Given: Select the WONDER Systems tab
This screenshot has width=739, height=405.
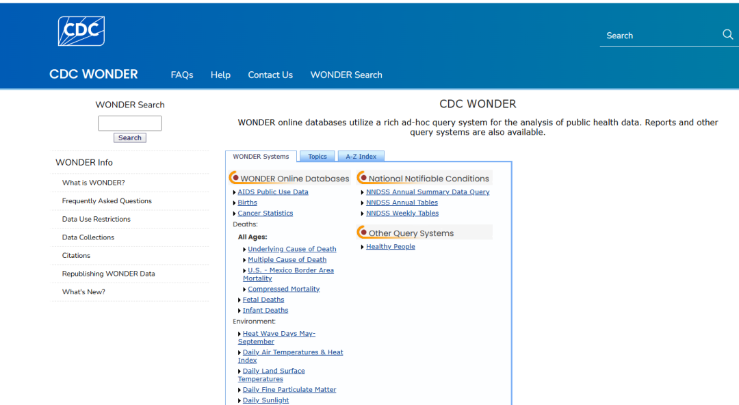Looking at the screenshot, I should (261, 157).
